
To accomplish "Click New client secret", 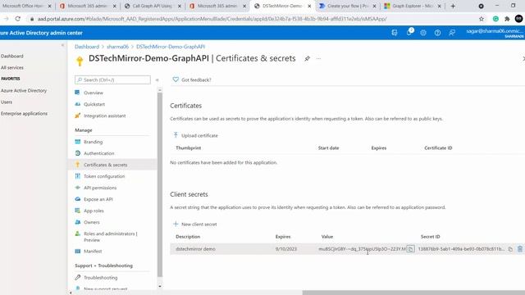I will (x=195, y=224).
